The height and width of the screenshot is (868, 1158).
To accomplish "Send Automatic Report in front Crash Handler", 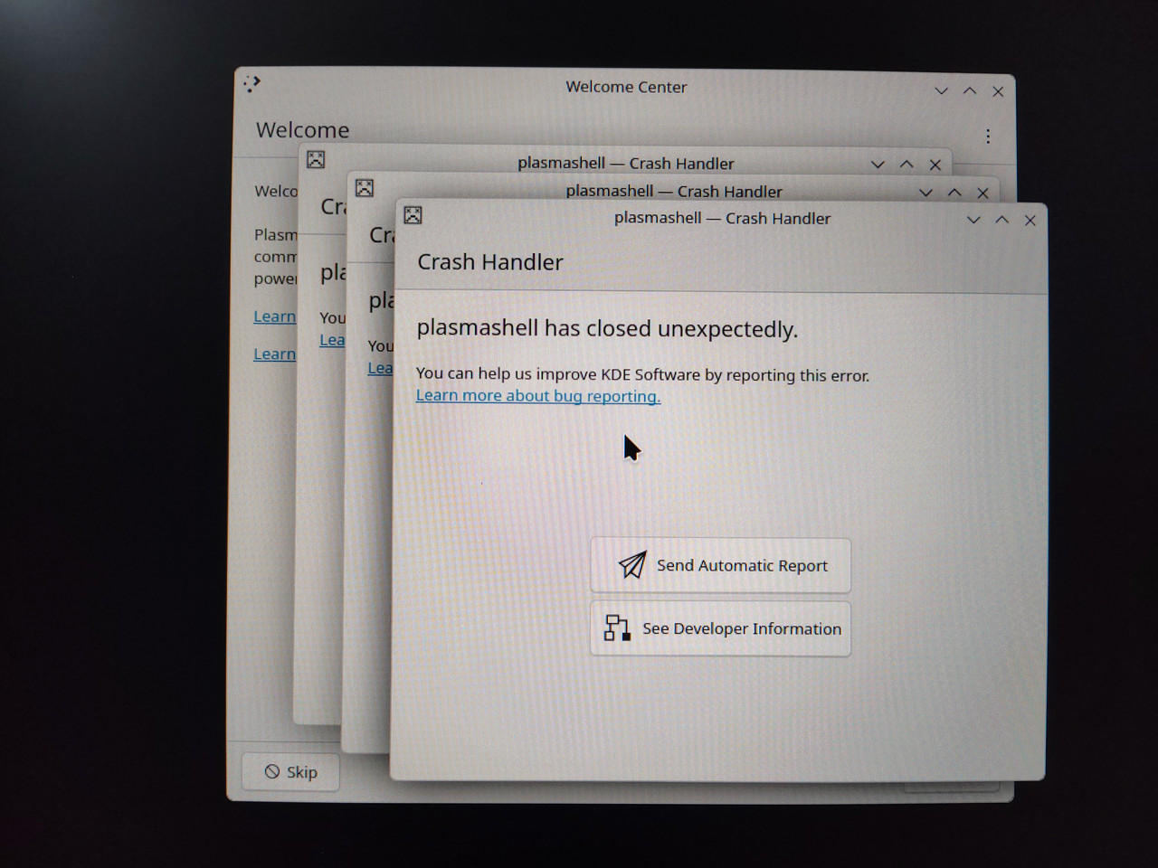I will [x=720, y=566].
